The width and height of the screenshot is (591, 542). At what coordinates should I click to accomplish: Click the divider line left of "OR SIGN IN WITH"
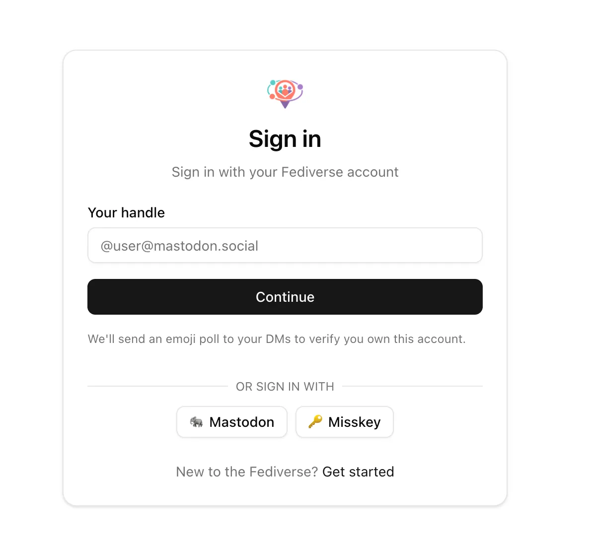click(x=157, y=386)
